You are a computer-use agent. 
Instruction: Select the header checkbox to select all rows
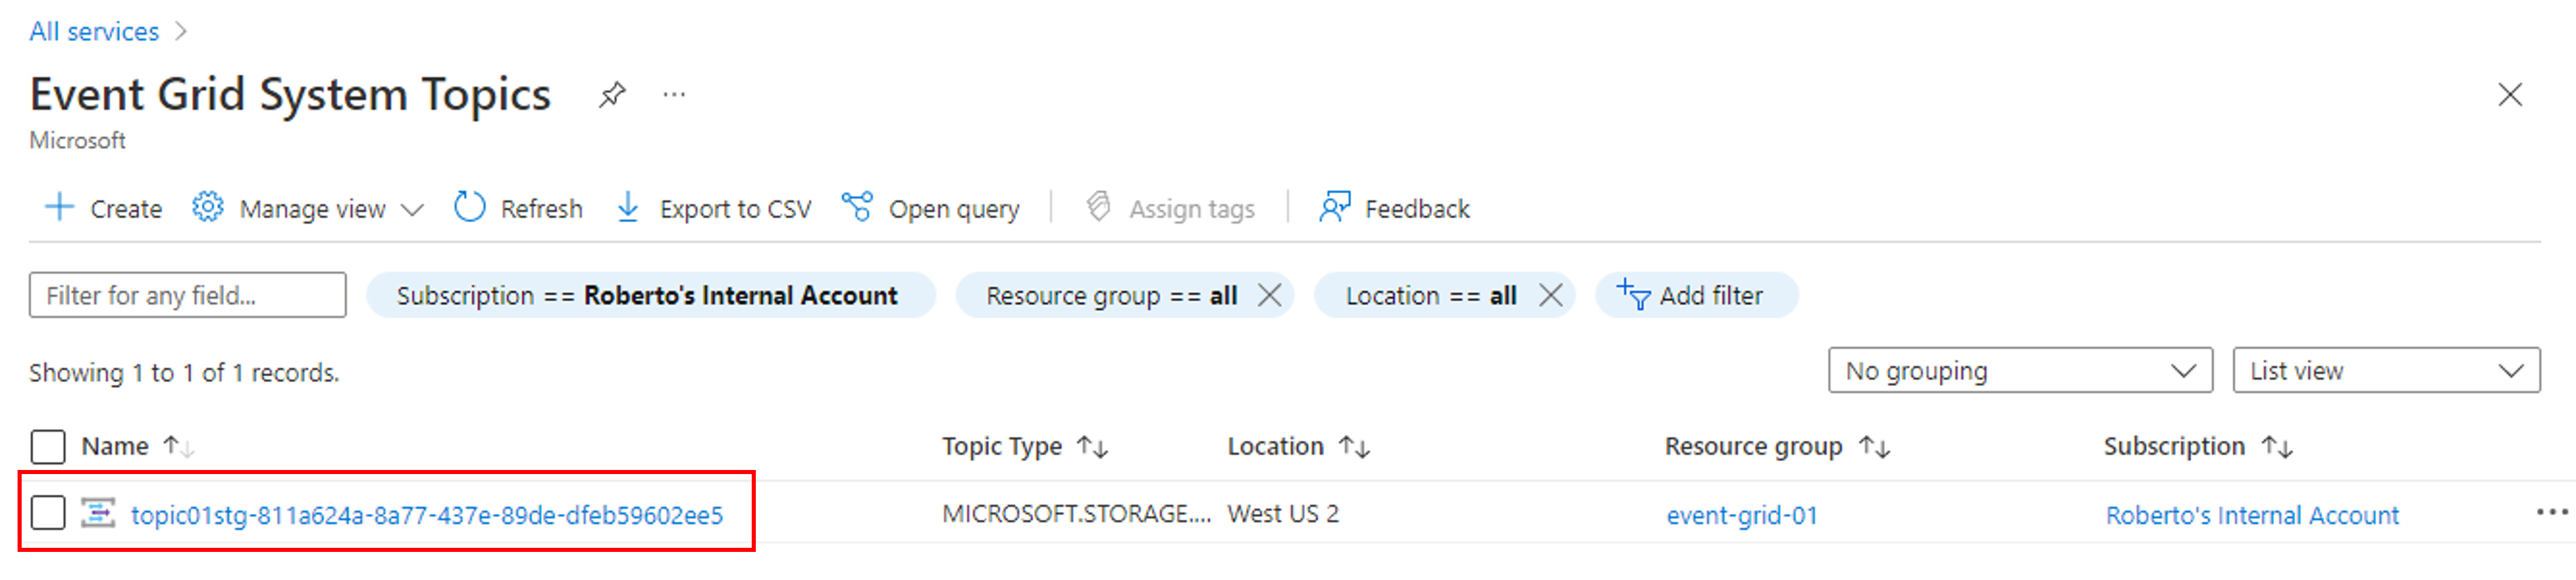click(x=46, y=447)
